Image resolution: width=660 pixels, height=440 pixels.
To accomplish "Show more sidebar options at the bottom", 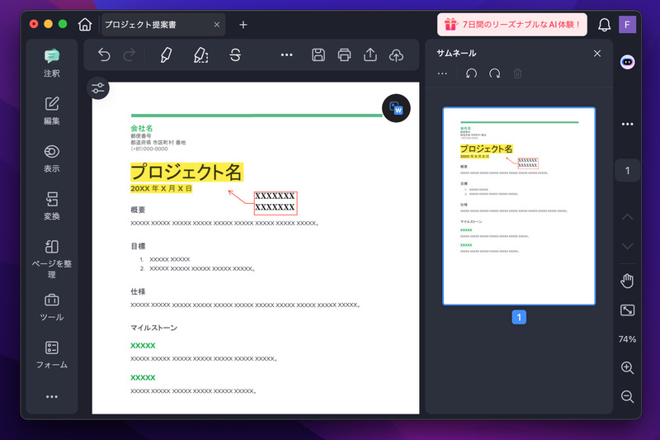I will click(52, 396).
